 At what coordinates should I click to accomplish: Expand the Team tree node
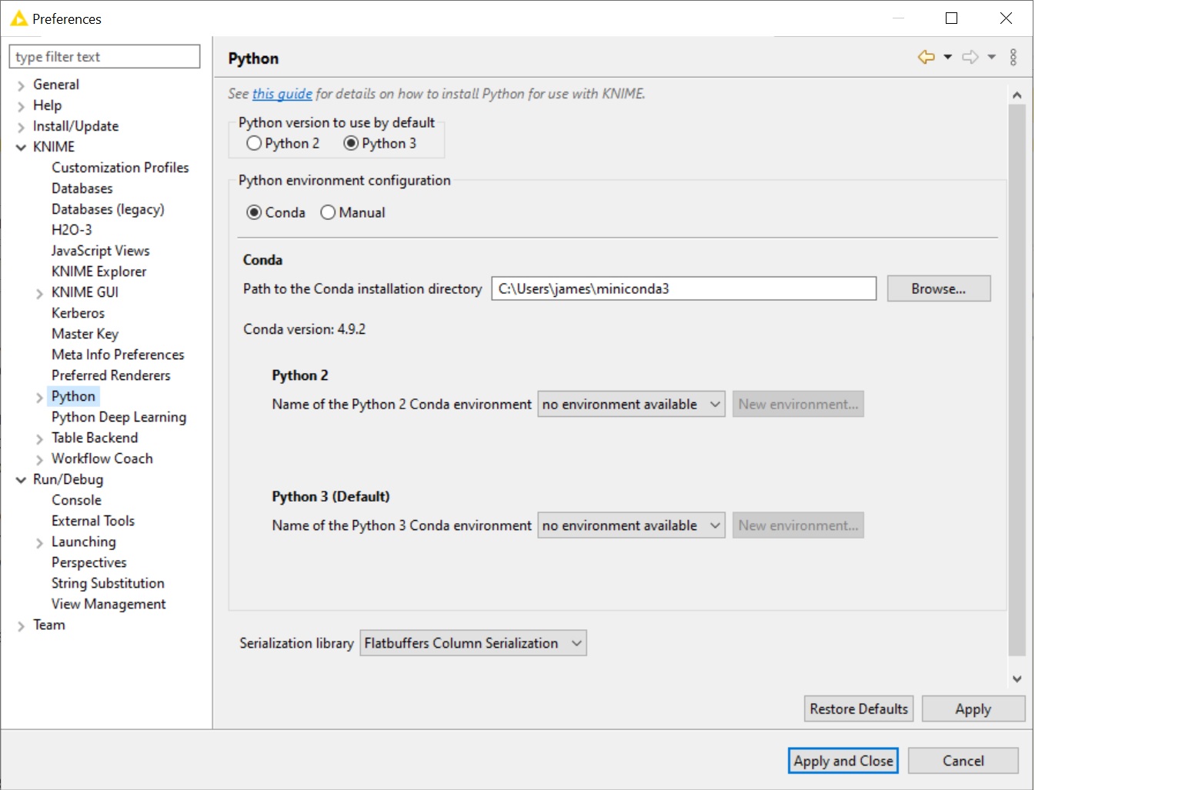coord(21,625)
